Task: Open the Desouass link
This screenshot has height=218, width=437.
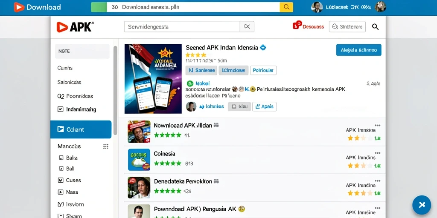Action: click(308, 26)
